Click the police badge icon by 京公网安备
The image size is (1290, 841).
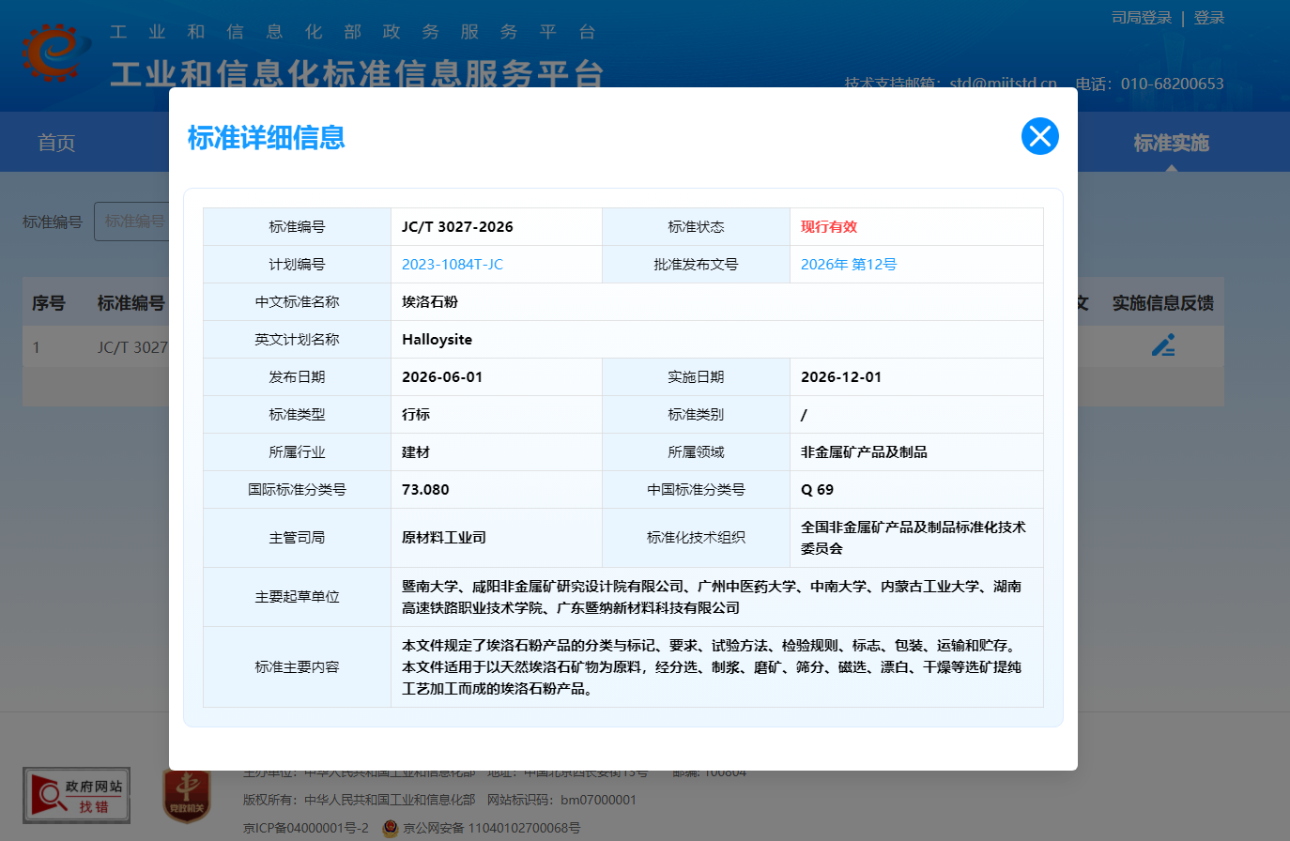[x=391, y=829]
